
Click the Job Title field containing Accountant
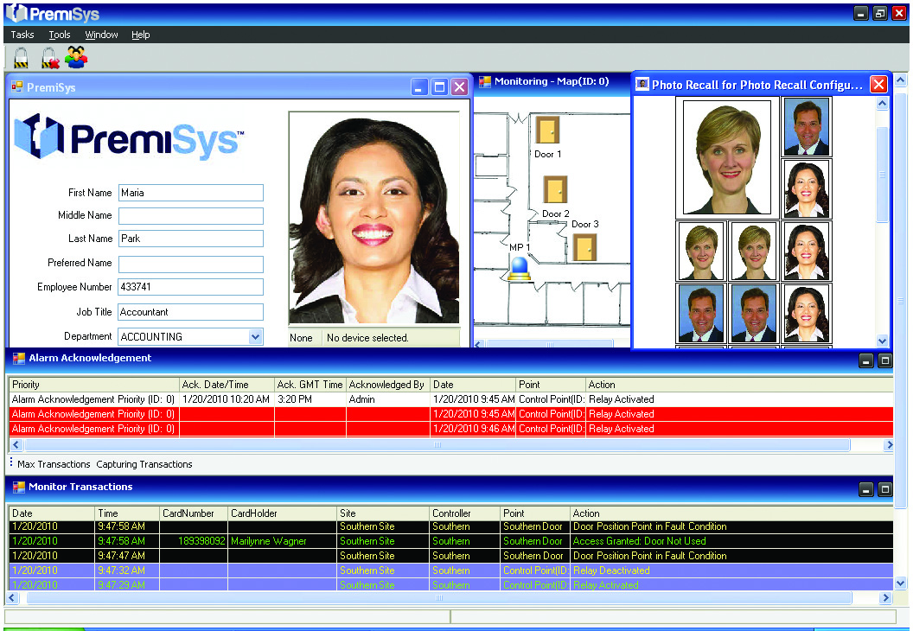click(x=190, y=312)
